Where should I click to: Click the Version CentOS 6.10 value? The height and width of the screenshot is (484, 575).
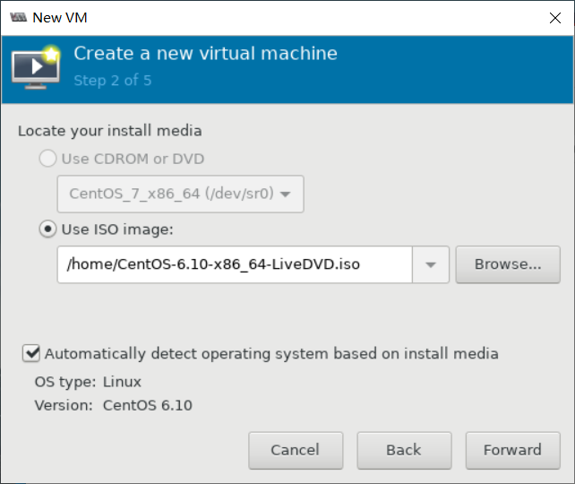[x=148, y=405]
